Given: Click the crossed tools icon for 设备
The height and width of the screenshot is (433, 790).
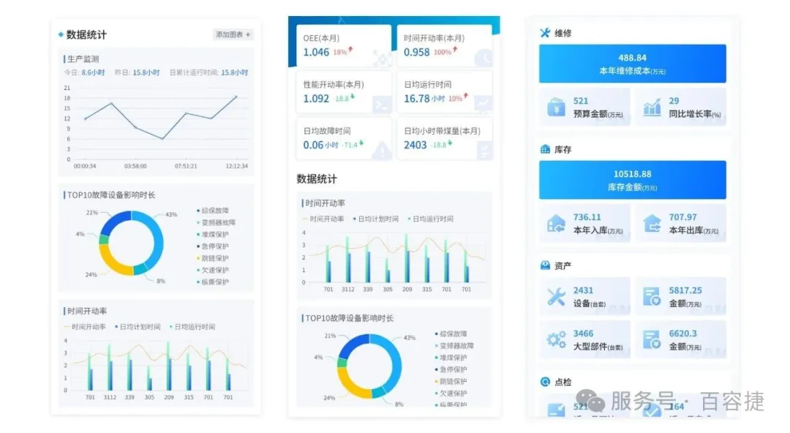Looking at the screenshot, I should (x=557, y=297).
